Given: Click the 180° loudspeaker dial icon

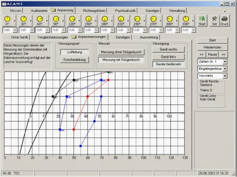Looking at the screenshot, I should point(105,19).
